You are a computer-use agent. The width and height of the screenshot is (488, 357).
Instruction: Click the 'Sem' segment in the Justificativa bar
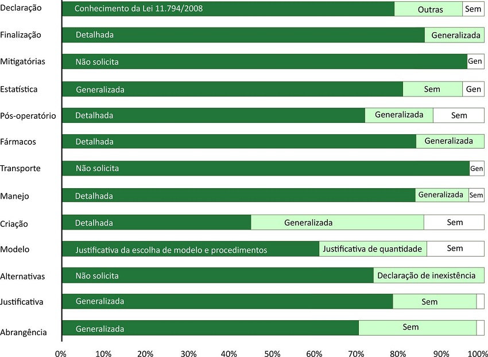(434, 301)
